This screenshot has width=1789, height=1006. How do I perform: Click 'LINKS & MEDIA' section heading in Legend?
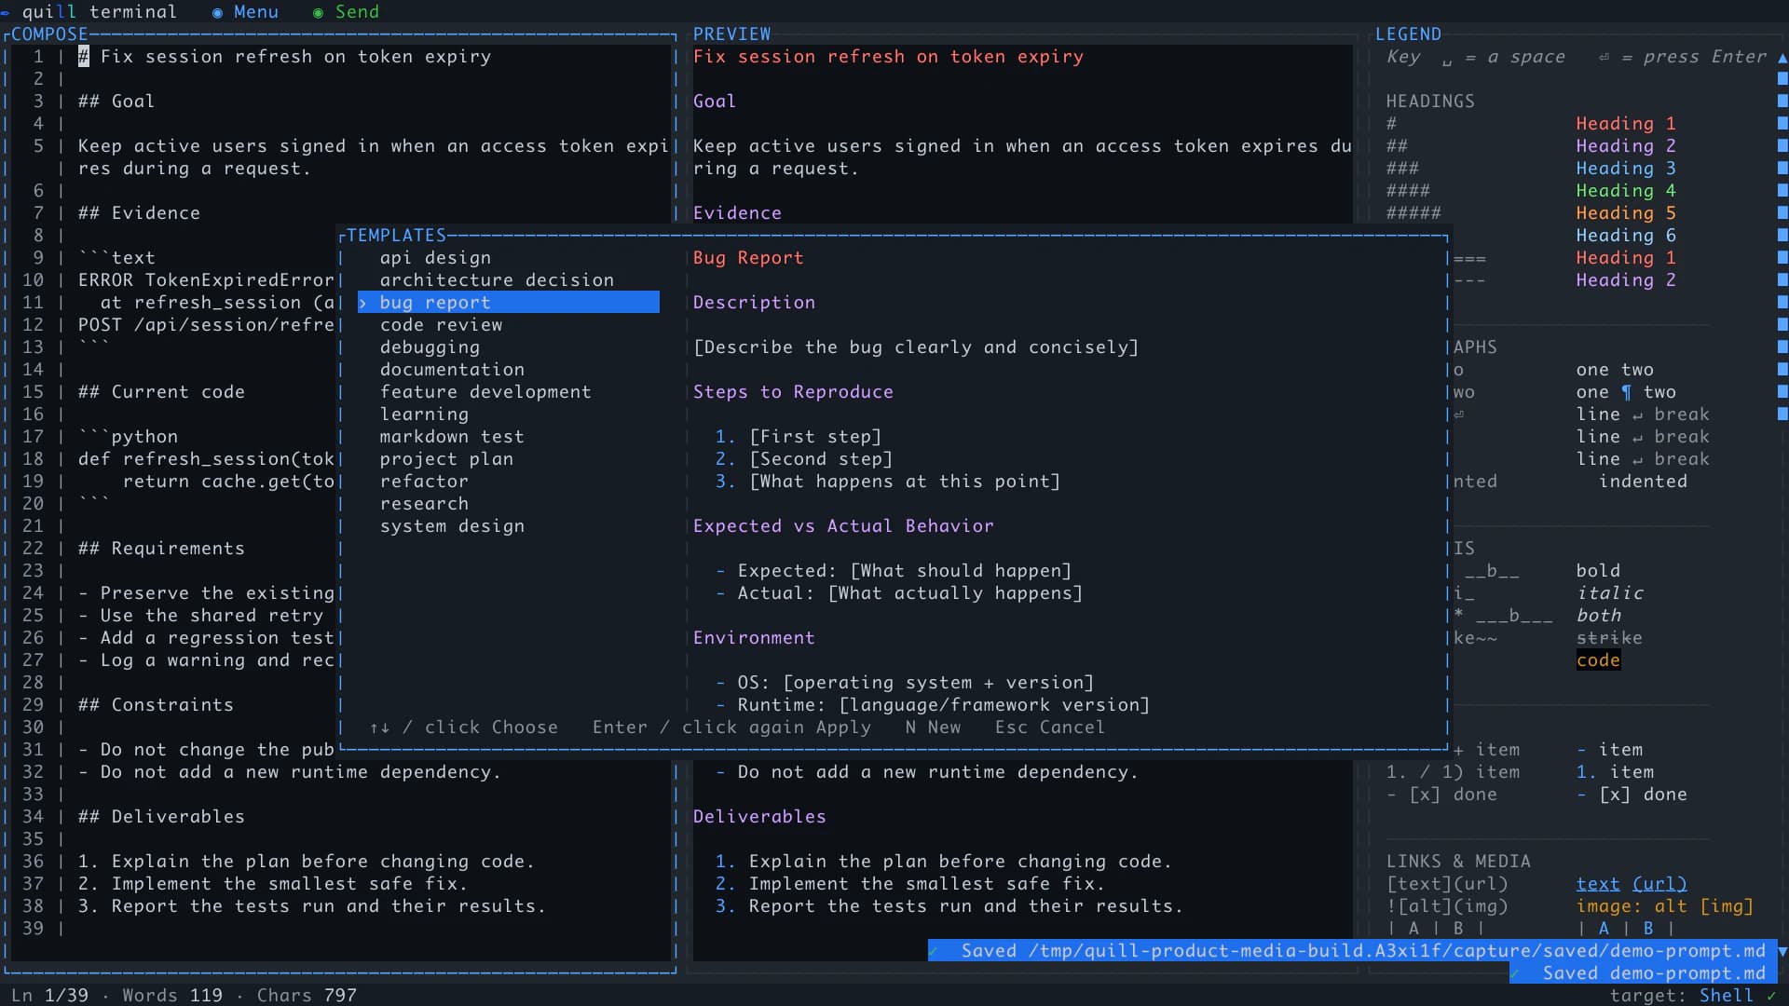(1458, 862)
